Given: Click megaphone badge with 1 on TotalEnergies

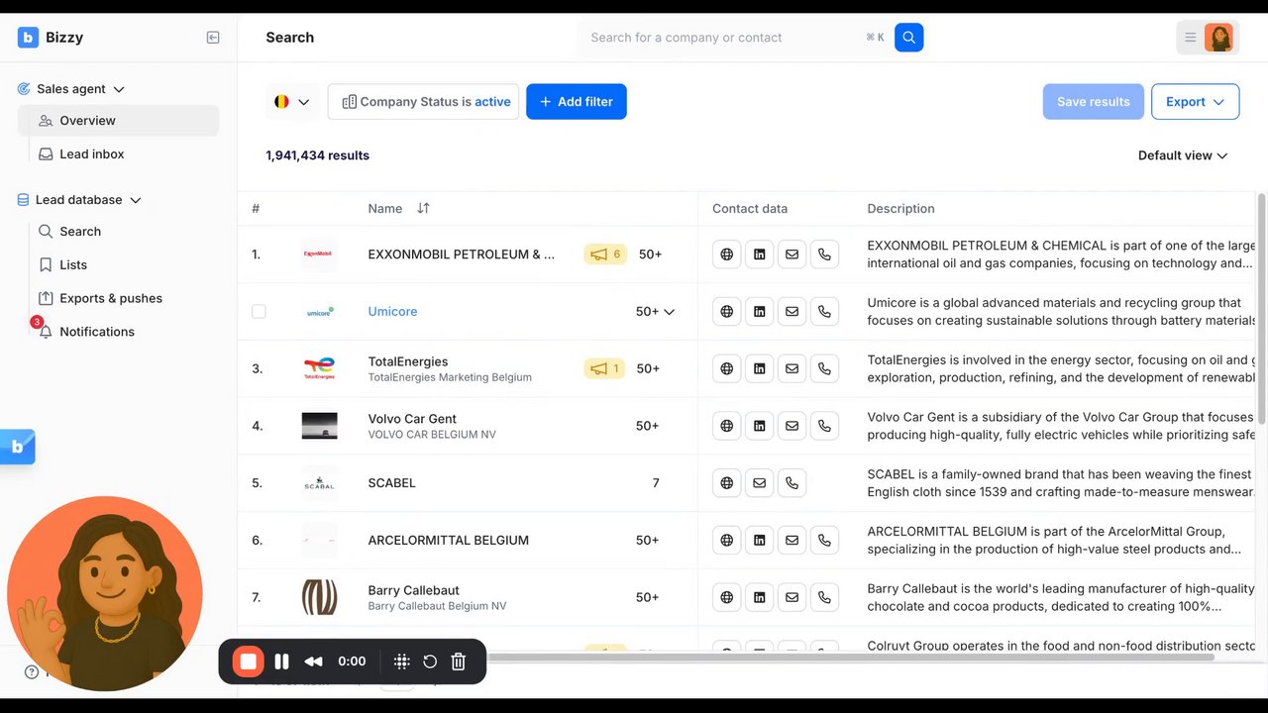Looking at the screenshot, I should 604,368.
